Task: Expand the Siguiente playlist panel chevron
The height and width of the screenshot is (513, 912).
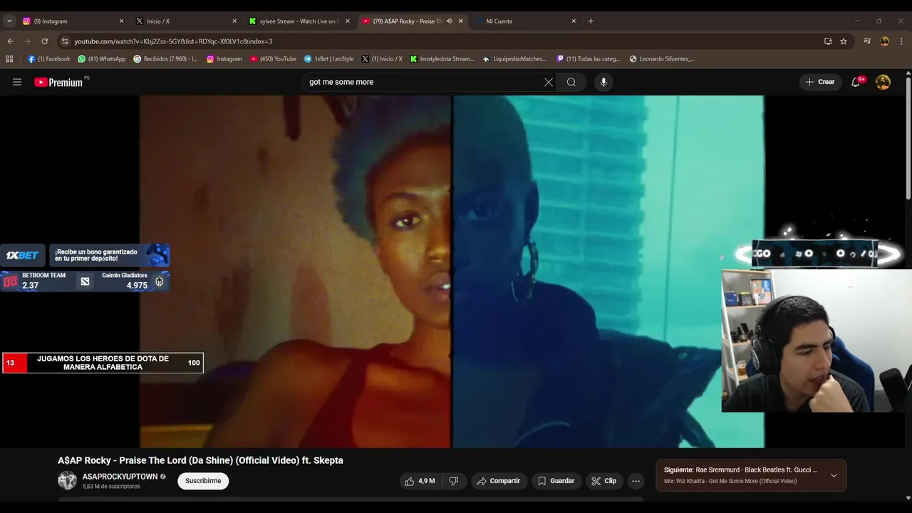Action: [834, 475]
